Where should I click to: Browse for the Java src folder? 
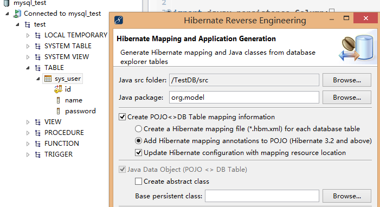click(347, 80)
